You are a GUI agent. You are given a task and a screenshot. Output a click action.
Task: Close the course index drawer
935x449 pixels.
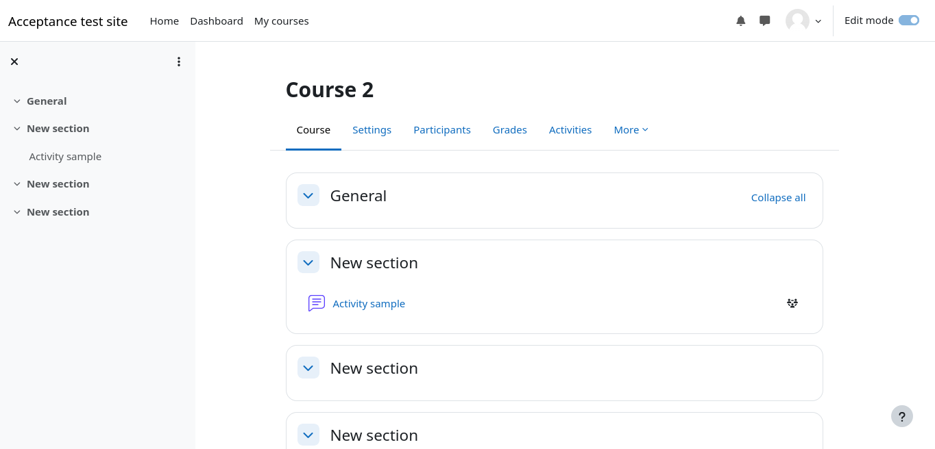[x=14, y=62]
